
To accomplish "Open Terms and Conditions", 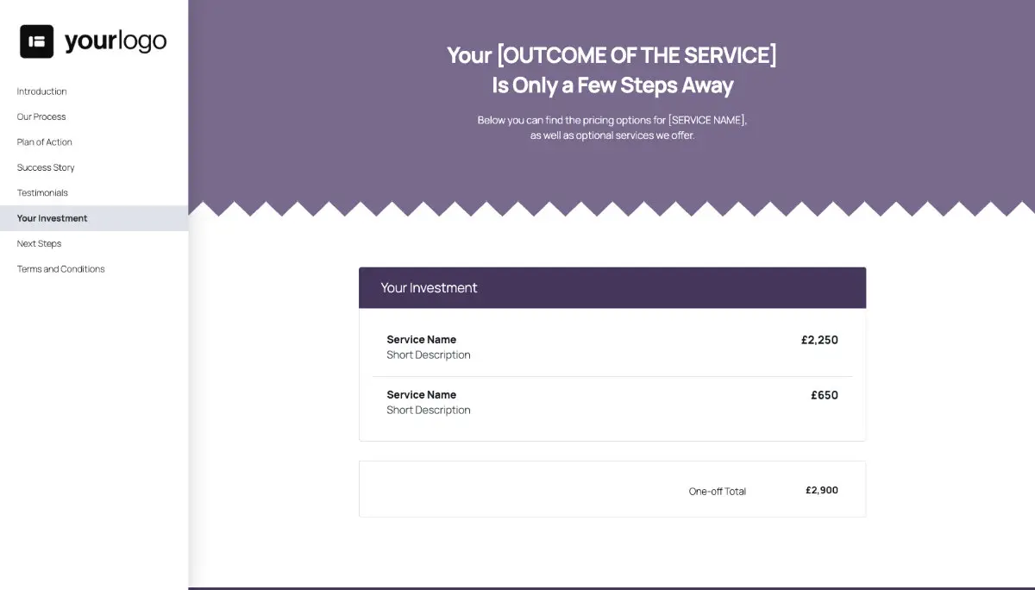I will click(60, 268).
